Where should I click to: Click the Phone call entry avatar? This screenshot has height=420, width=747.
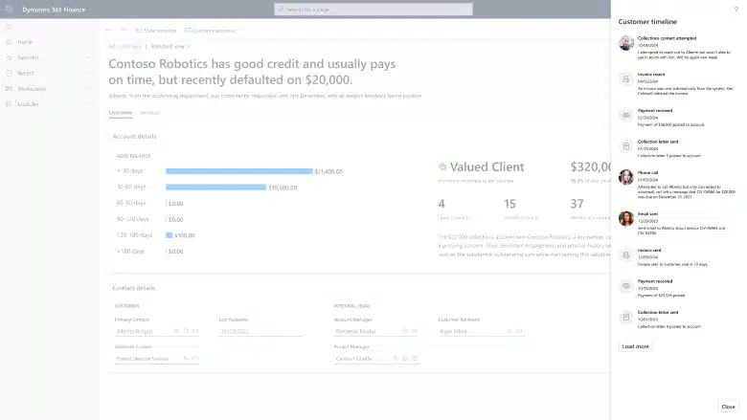pyautogui.click(x=626, y=177)
